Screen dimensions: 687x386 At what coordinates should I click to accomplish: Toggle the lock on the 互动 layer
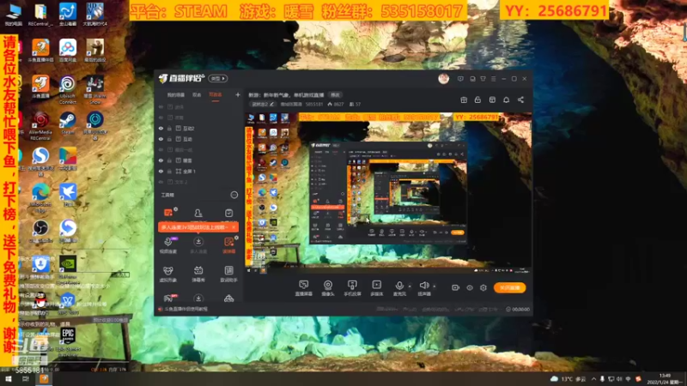[x=169, y=139]
